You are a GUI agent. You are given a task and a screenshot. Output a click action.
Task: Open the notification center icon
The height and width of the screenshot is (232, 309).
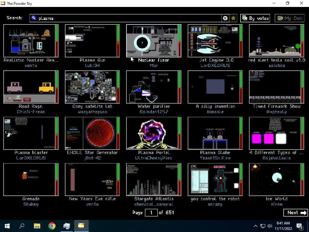point(300,226)
